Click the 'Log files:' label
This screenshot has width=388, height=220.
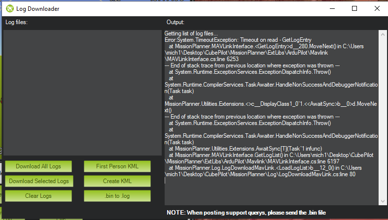(16, 22)
